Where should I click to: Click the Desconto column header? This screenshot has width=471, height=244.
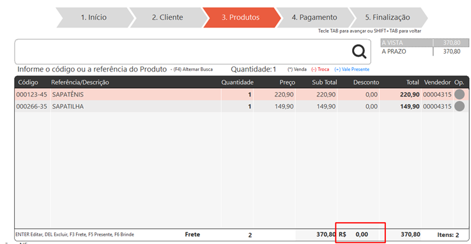[x=366, y=82]
